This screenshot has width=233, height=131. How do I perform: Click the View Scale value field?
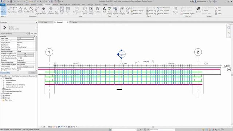pyautogui.click(x=25, y=38)
